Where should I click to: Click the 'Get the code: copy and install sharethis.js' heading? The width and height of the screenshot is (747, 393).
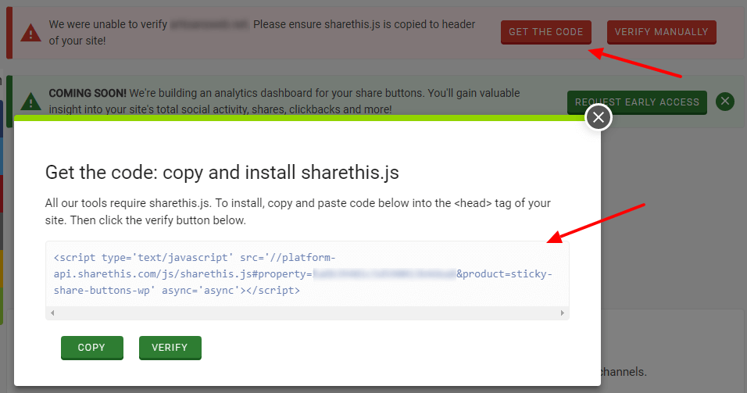tap(222, 173)
